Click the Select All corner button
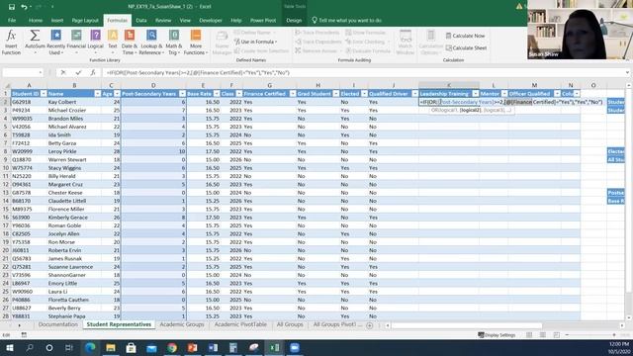This screenshot has height=356, width=633. [x=6, y=85]
